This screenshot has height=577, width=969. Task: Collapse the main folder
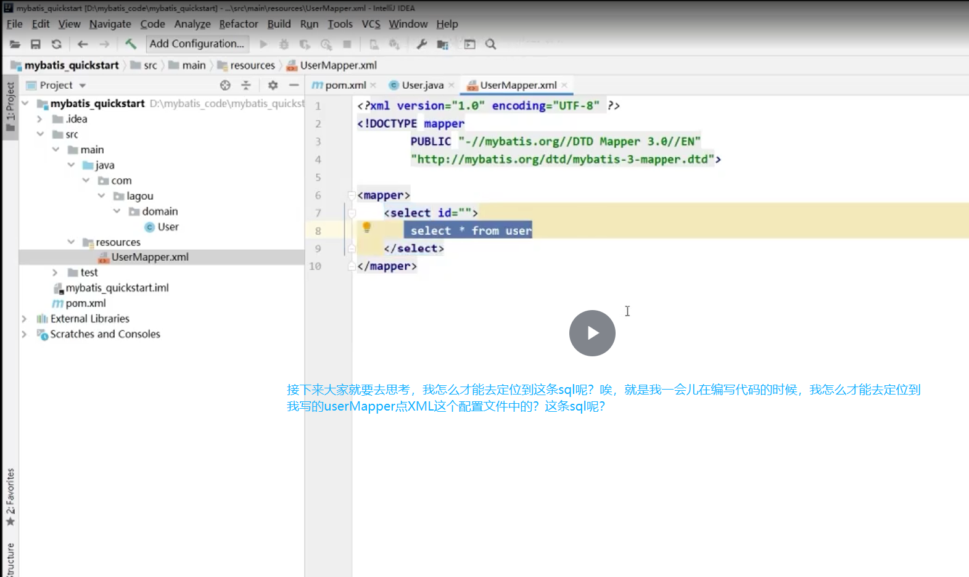tap(56, 150)
